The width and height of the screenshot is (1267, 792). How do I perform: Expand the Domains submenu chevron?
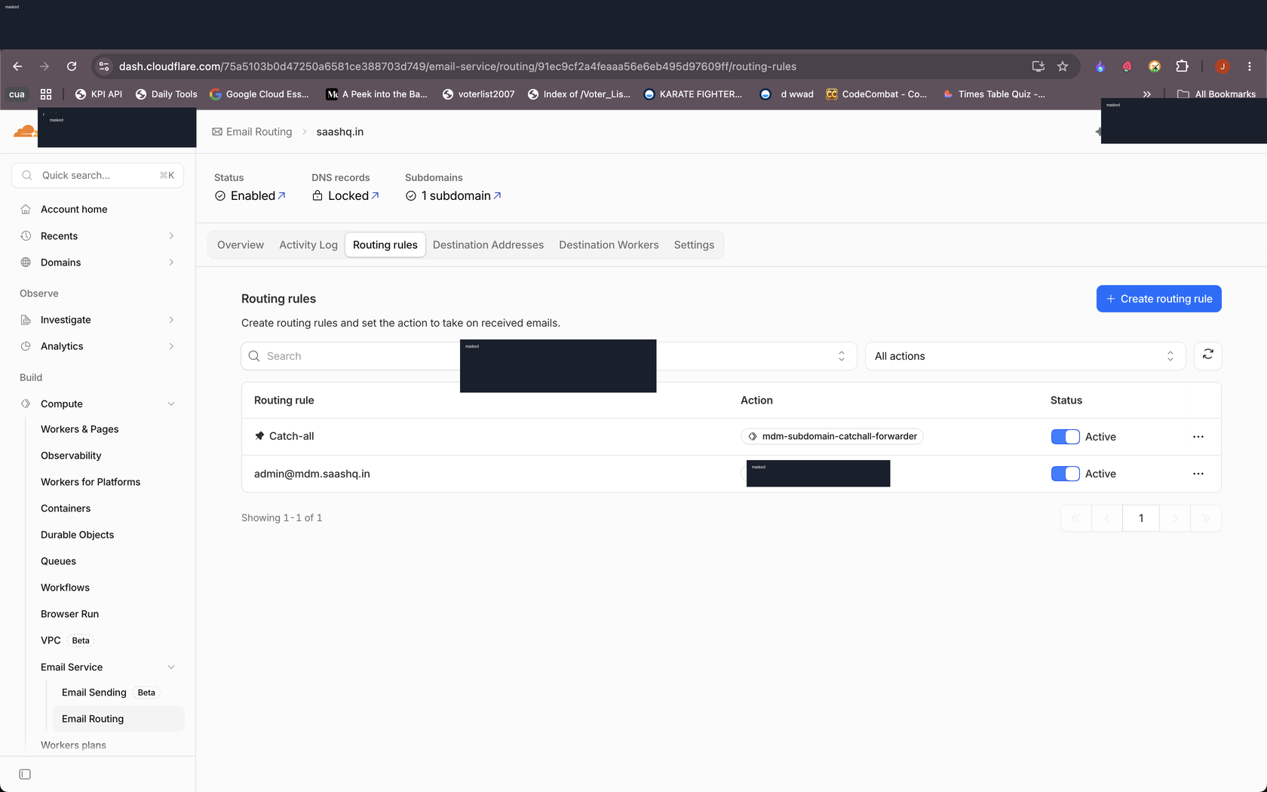click(x=171, y=262)
